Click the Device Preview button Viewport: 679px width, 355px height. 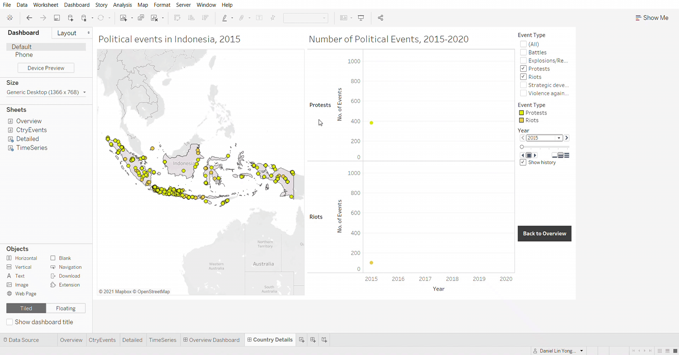click(x=46, y=68)
